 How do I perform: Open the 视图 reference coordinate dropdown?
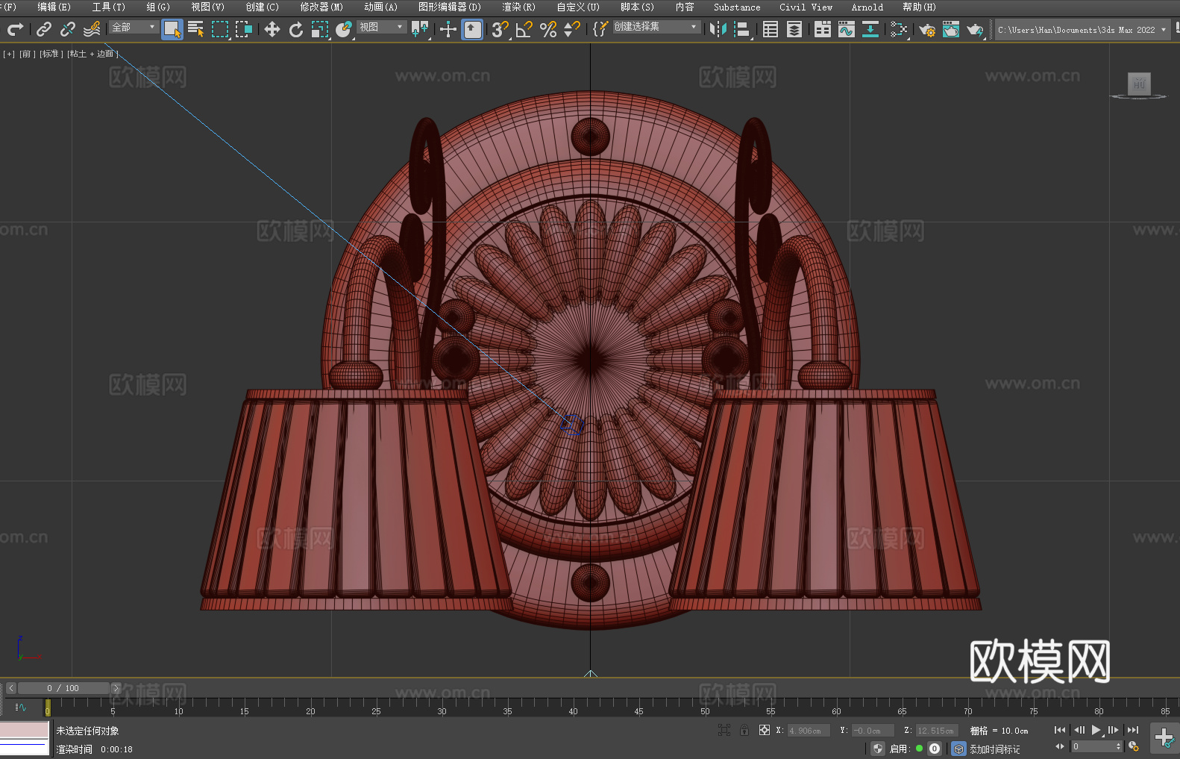pos(381,27)
